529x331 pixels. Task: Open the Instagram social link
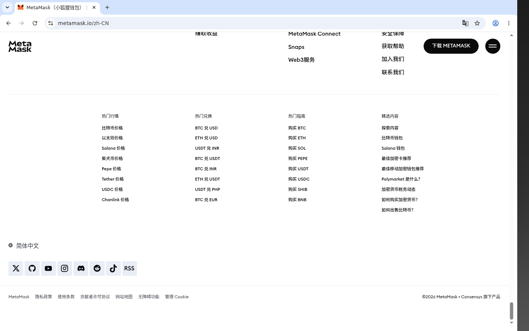(x=65, y=268)
